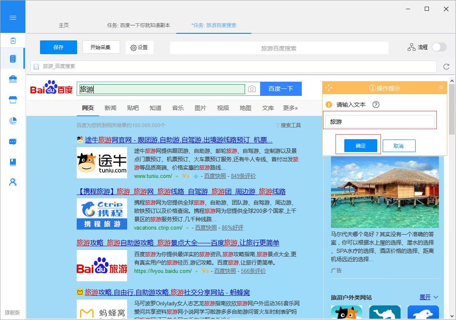Image resolution: width=456 pixels, height=320 pixels.
Task: Select the 视频 search tab
Action: click(223, 108)
